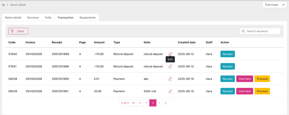The height and width of the screenshot is (115, 289).
Task: Open the Equipments tab
Action: [87, 17]
